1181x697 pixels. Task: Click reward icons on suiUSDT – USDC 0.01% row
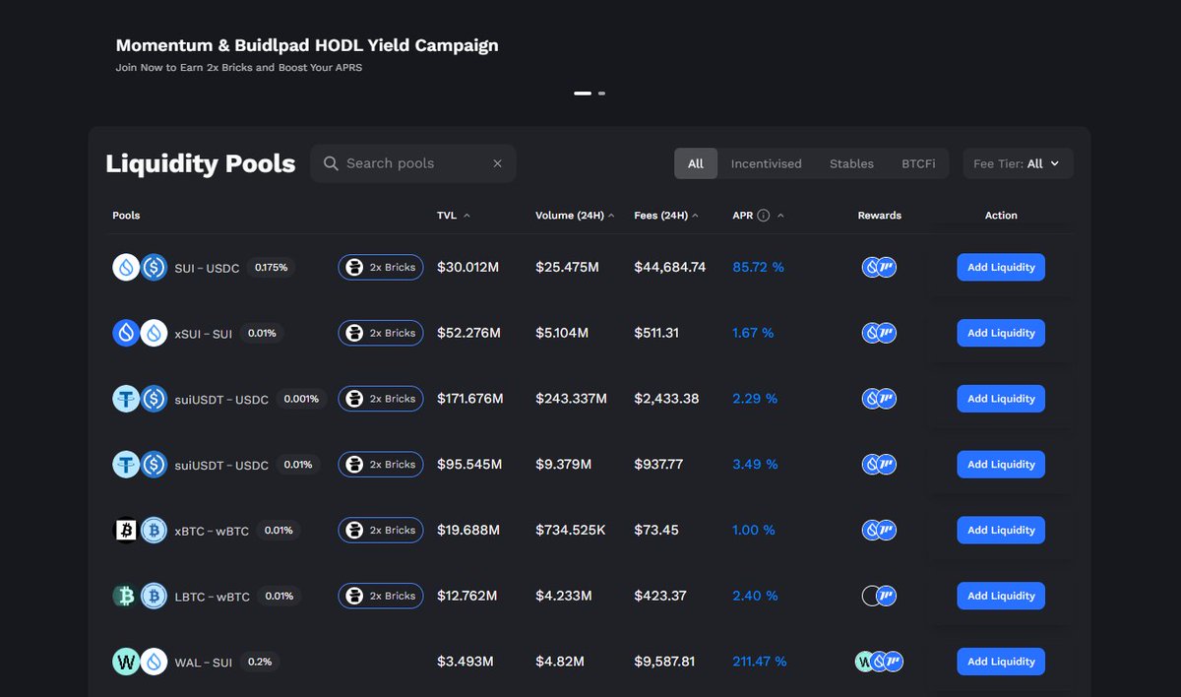879,465
